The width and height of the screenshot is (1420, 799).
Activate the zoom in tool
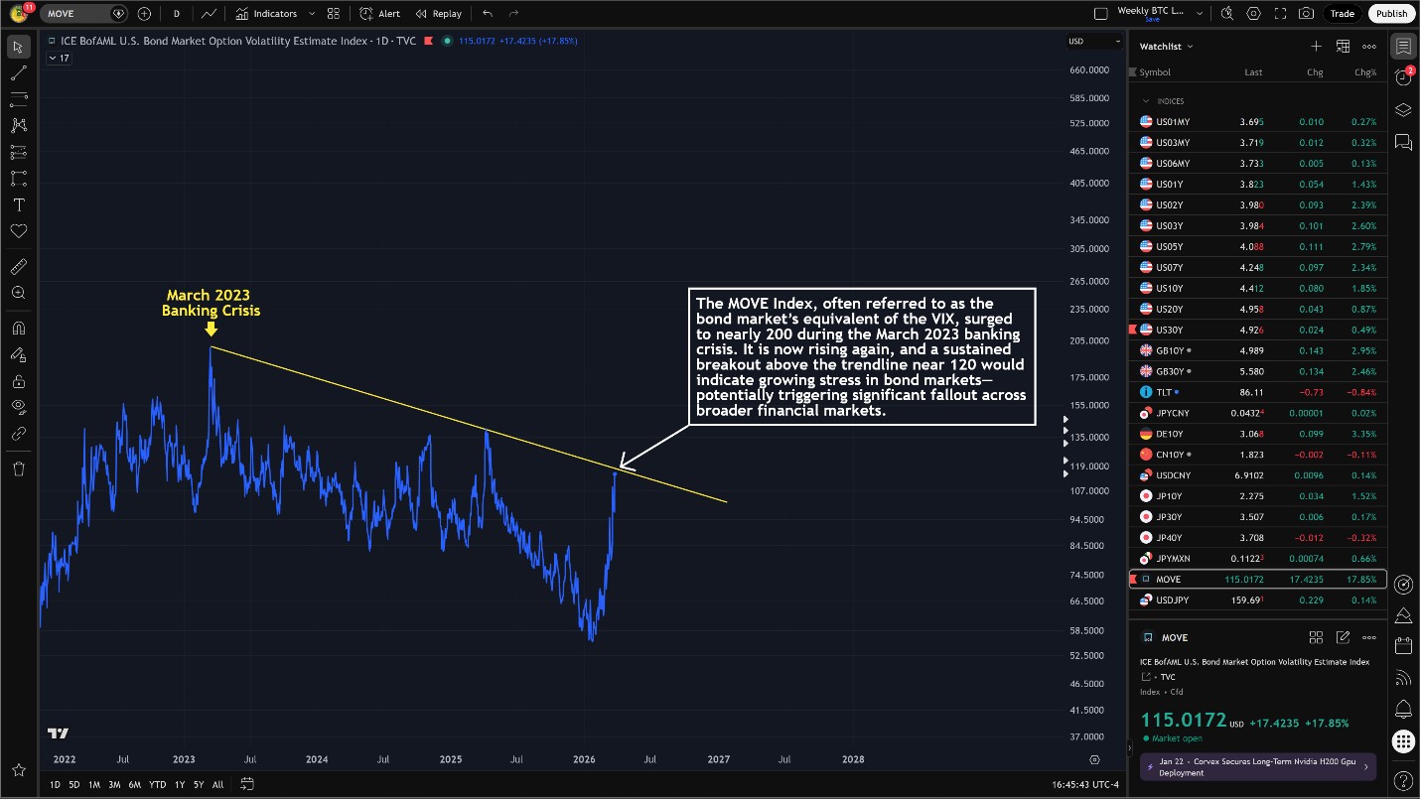pyautogui.click(x=18, y=293)
